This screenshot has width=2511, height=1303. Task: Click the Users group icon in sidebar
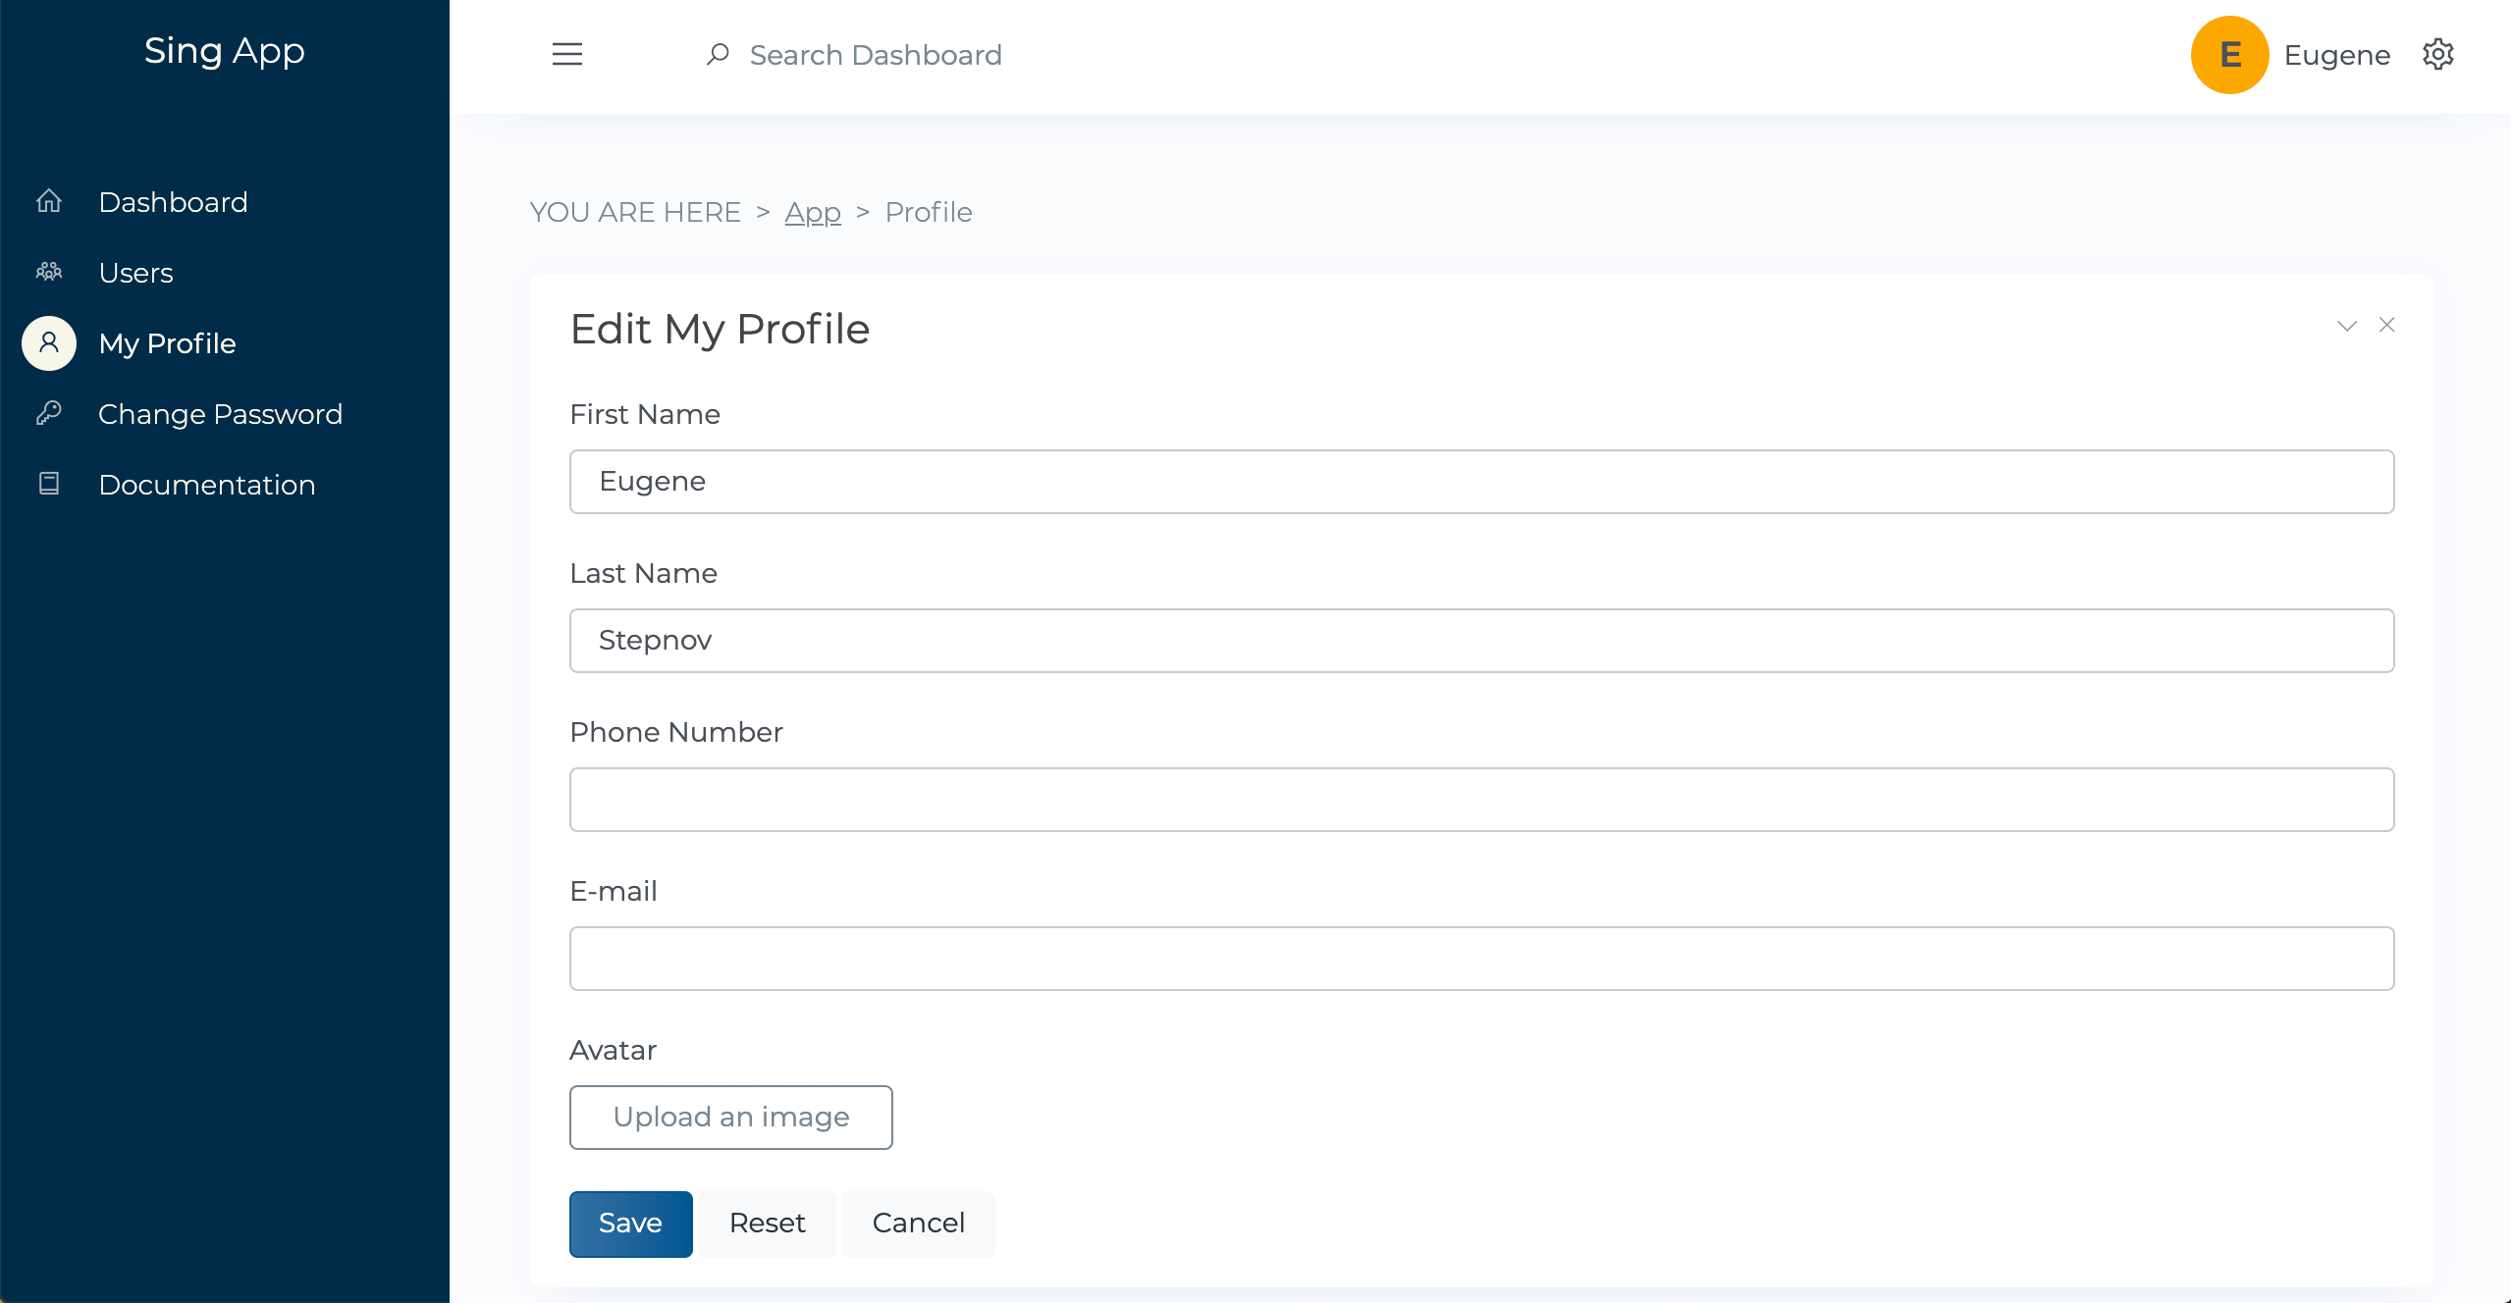point(48,272)
